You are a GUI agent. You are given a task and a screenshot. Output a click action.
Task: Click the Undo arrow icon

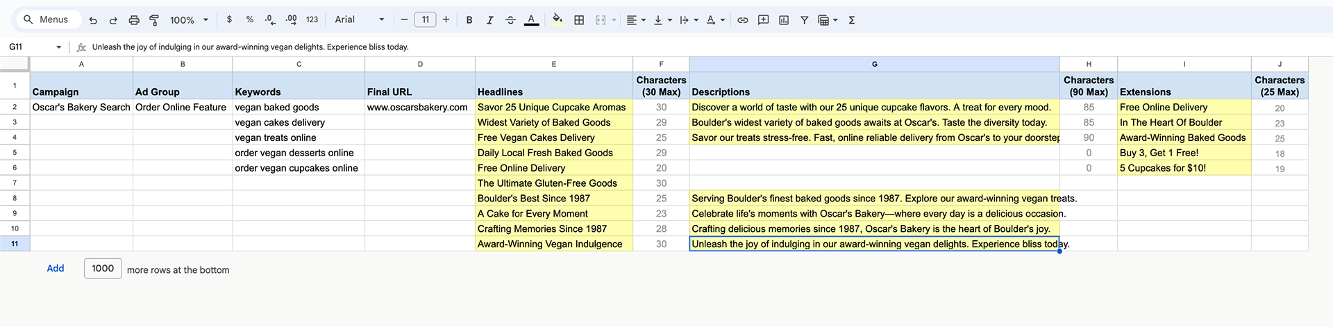[93, 20]
